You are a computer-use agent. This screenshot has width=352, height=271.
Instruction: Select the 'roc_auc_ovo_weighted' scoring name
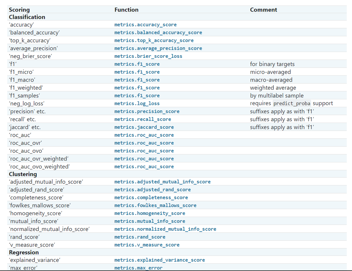point(40,167)
